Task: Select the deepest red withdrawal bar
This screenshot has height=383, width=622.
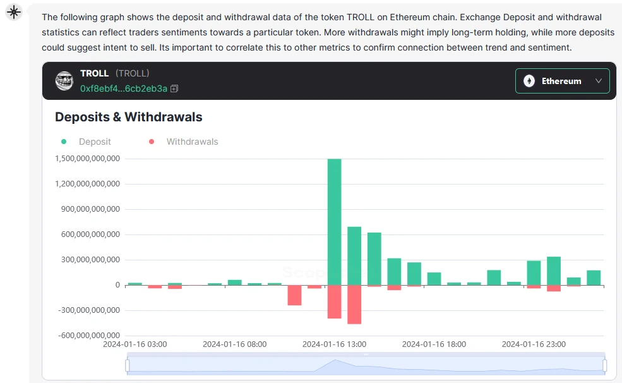Action: [354, 304]
